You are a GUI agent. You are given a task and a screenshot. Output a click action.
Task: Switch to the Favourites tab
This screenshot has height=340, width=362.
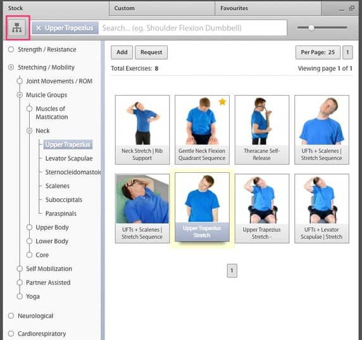click(268, 8)
